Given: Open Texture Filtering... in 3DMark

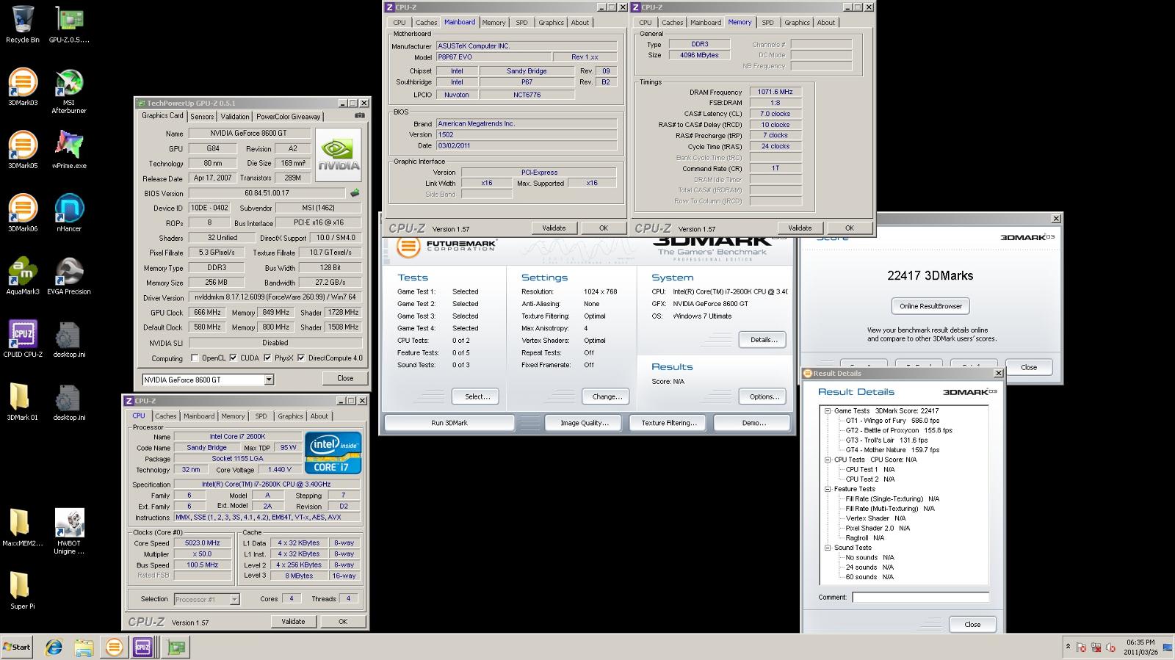Looking at the screenshot, I should coord(668,423).
